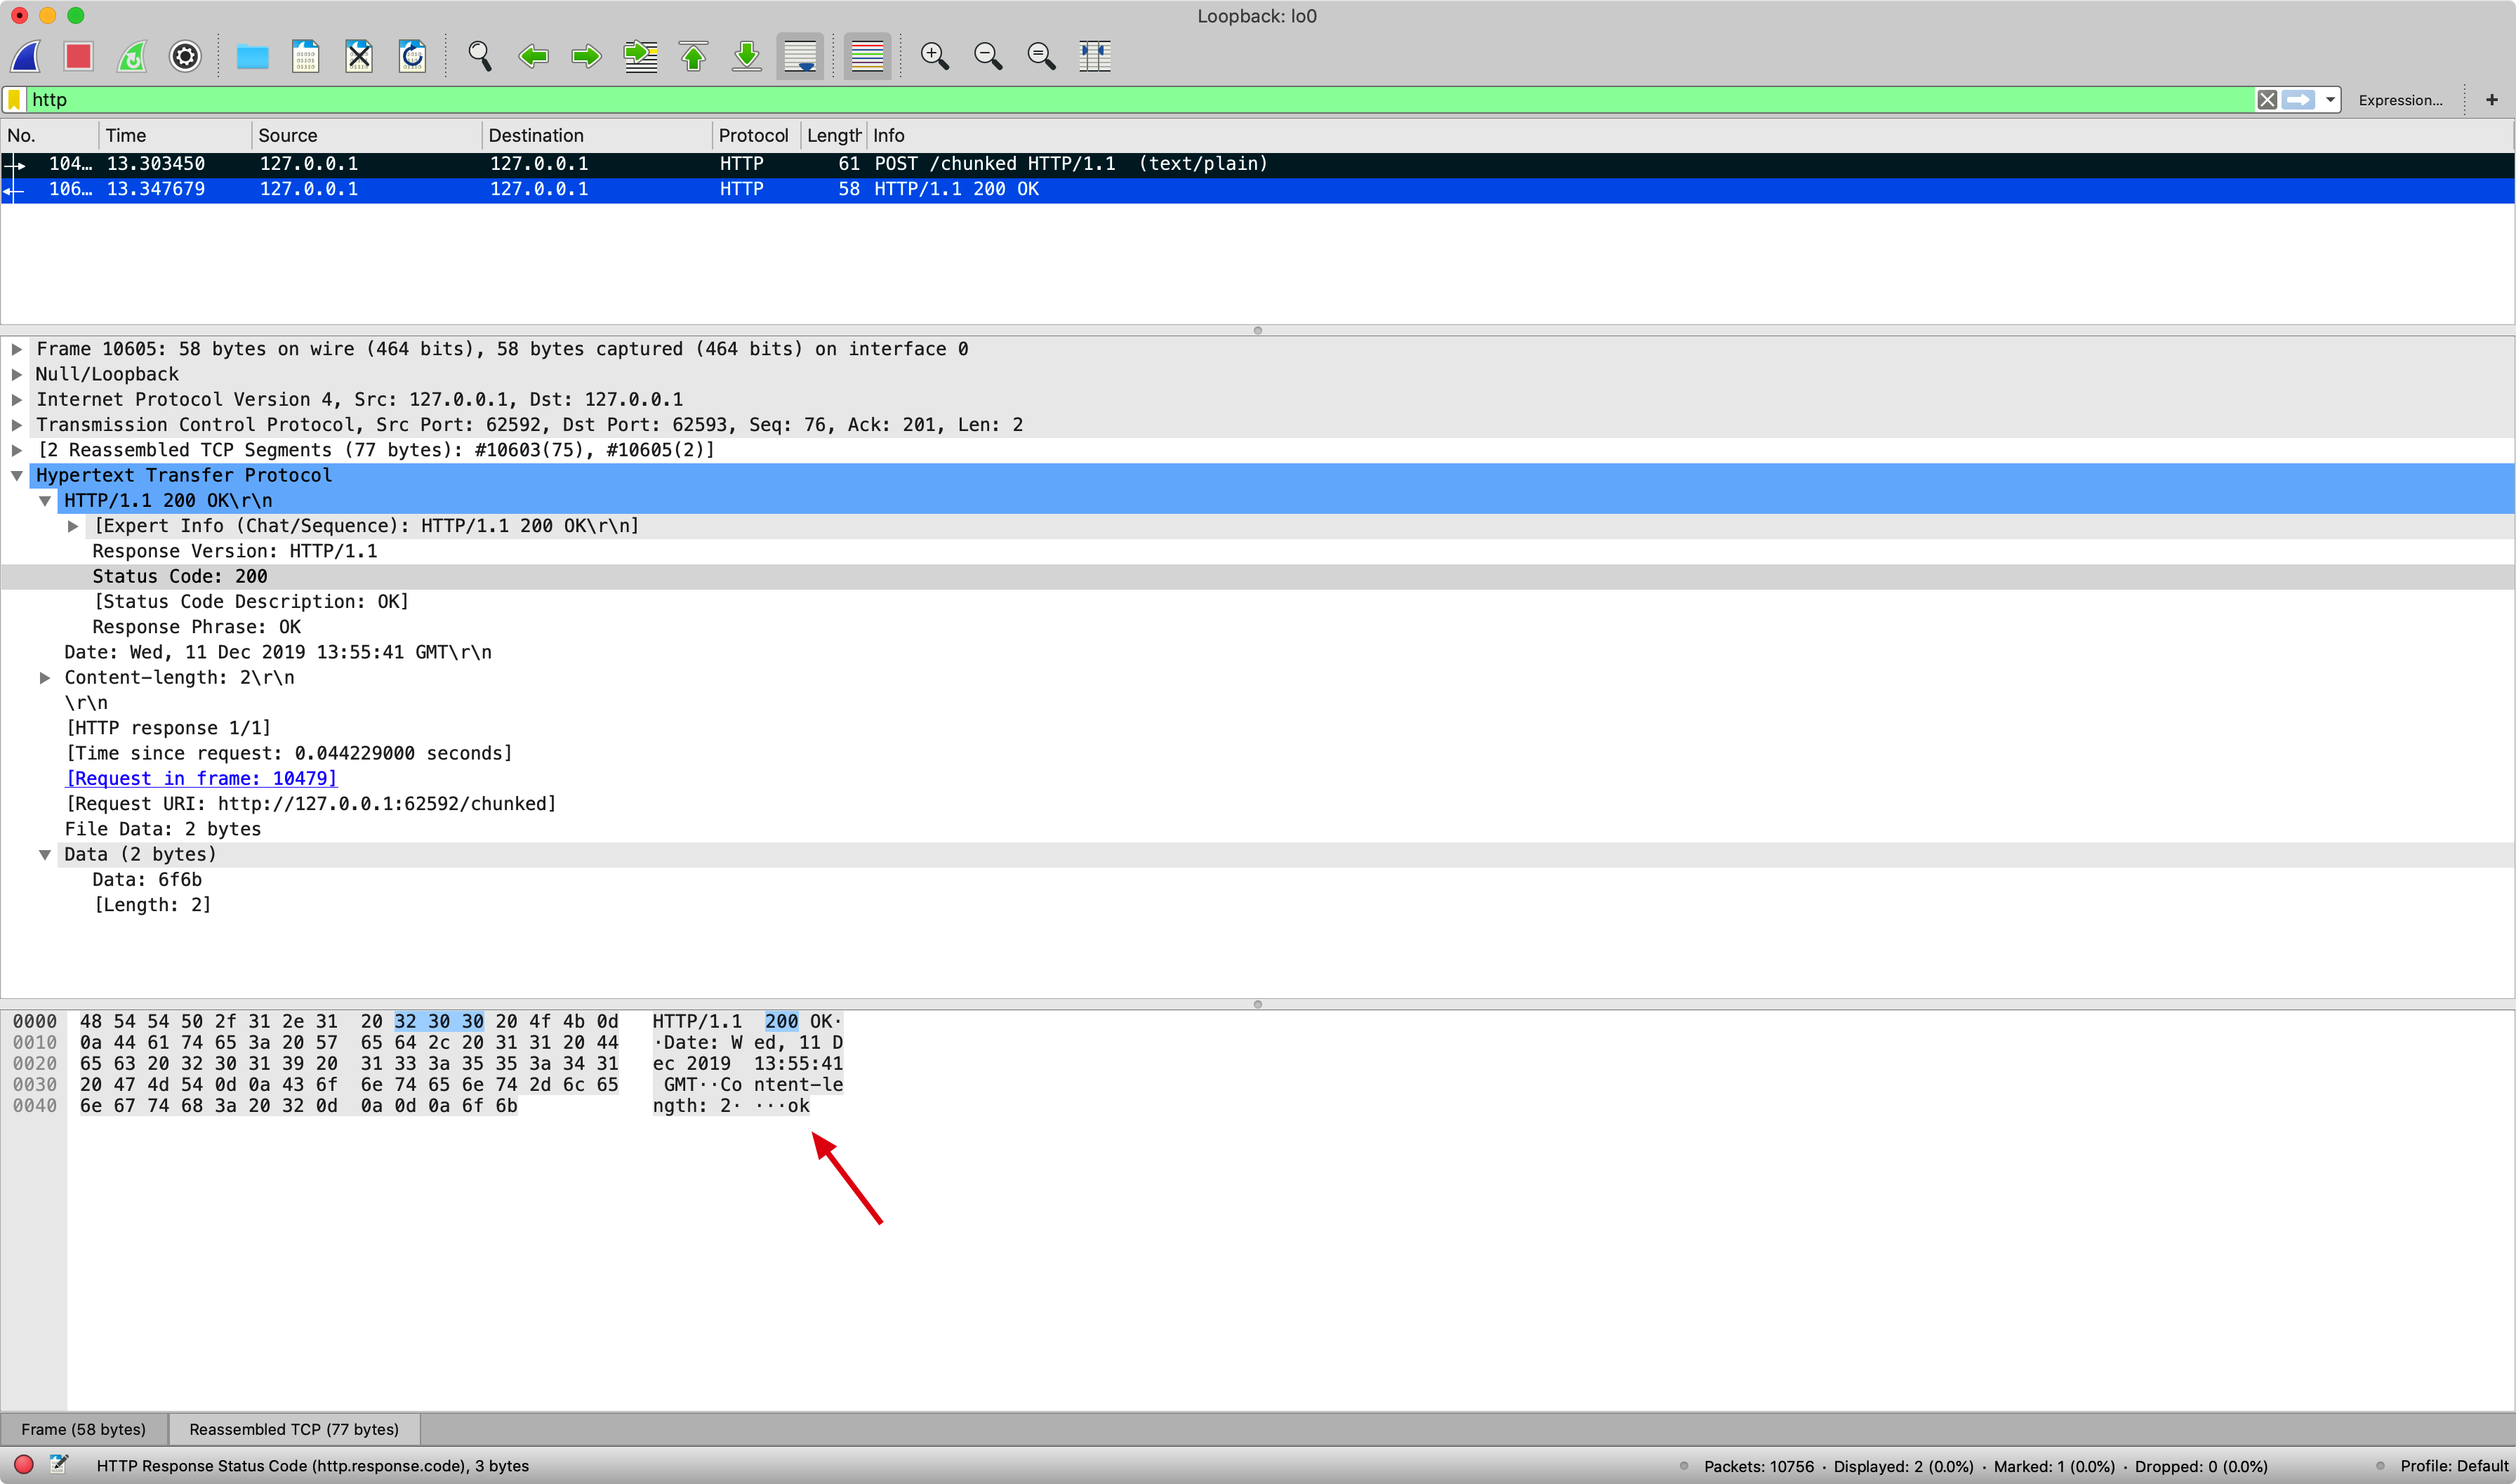
Task: Stop capturing packets with red square
Action: [79, 56]
